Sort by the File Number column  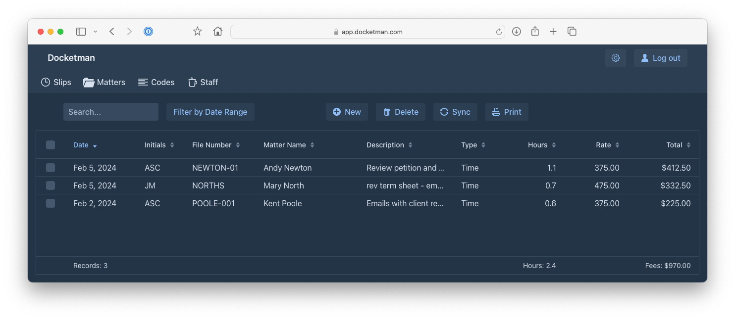(x=216, y=145)
